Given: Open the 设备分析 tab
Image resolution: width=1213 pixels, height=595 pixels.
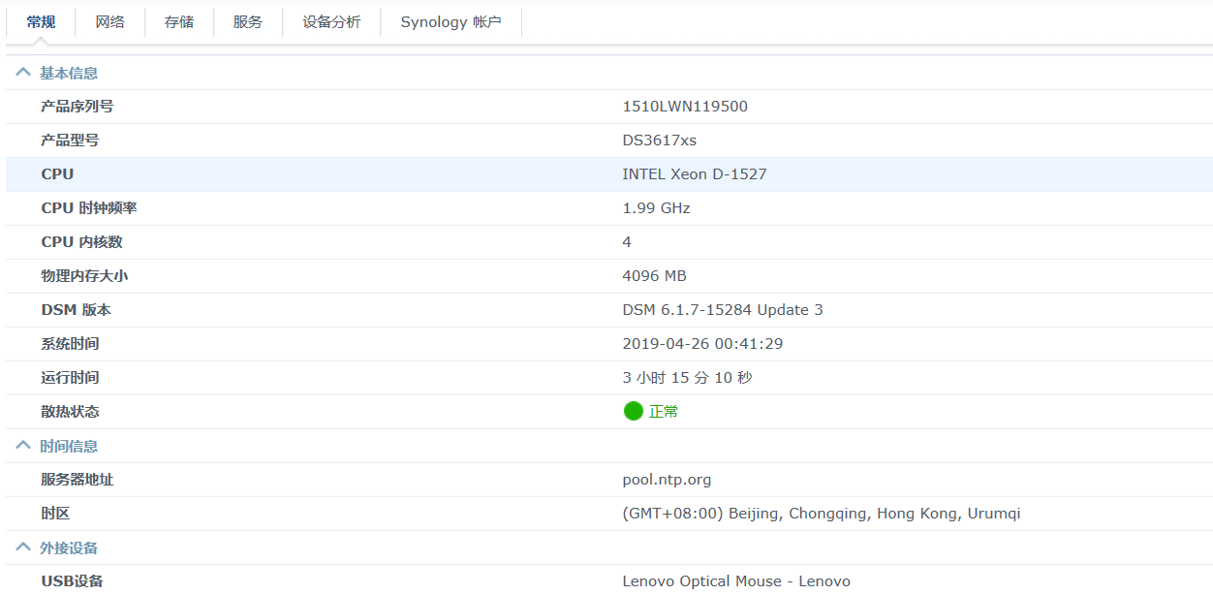Looking at the screenshot, I should [329, 21].
